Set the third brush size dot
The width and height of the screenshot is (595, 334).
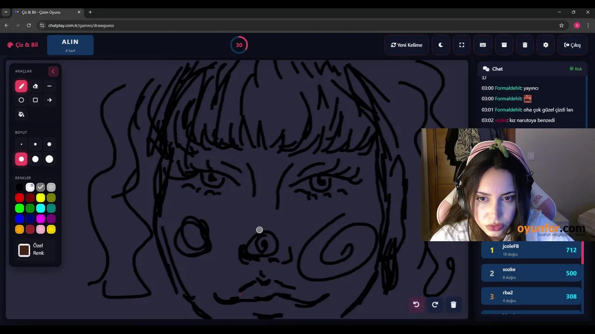(49, 144)
